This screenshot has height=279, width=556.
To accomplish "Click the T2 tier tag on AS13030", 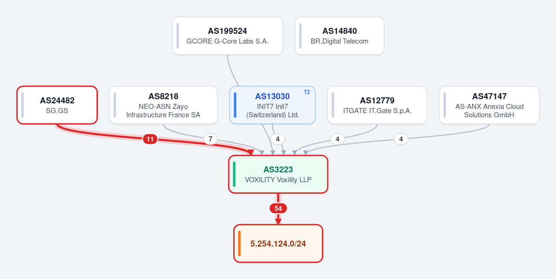I will coord(307,92).
